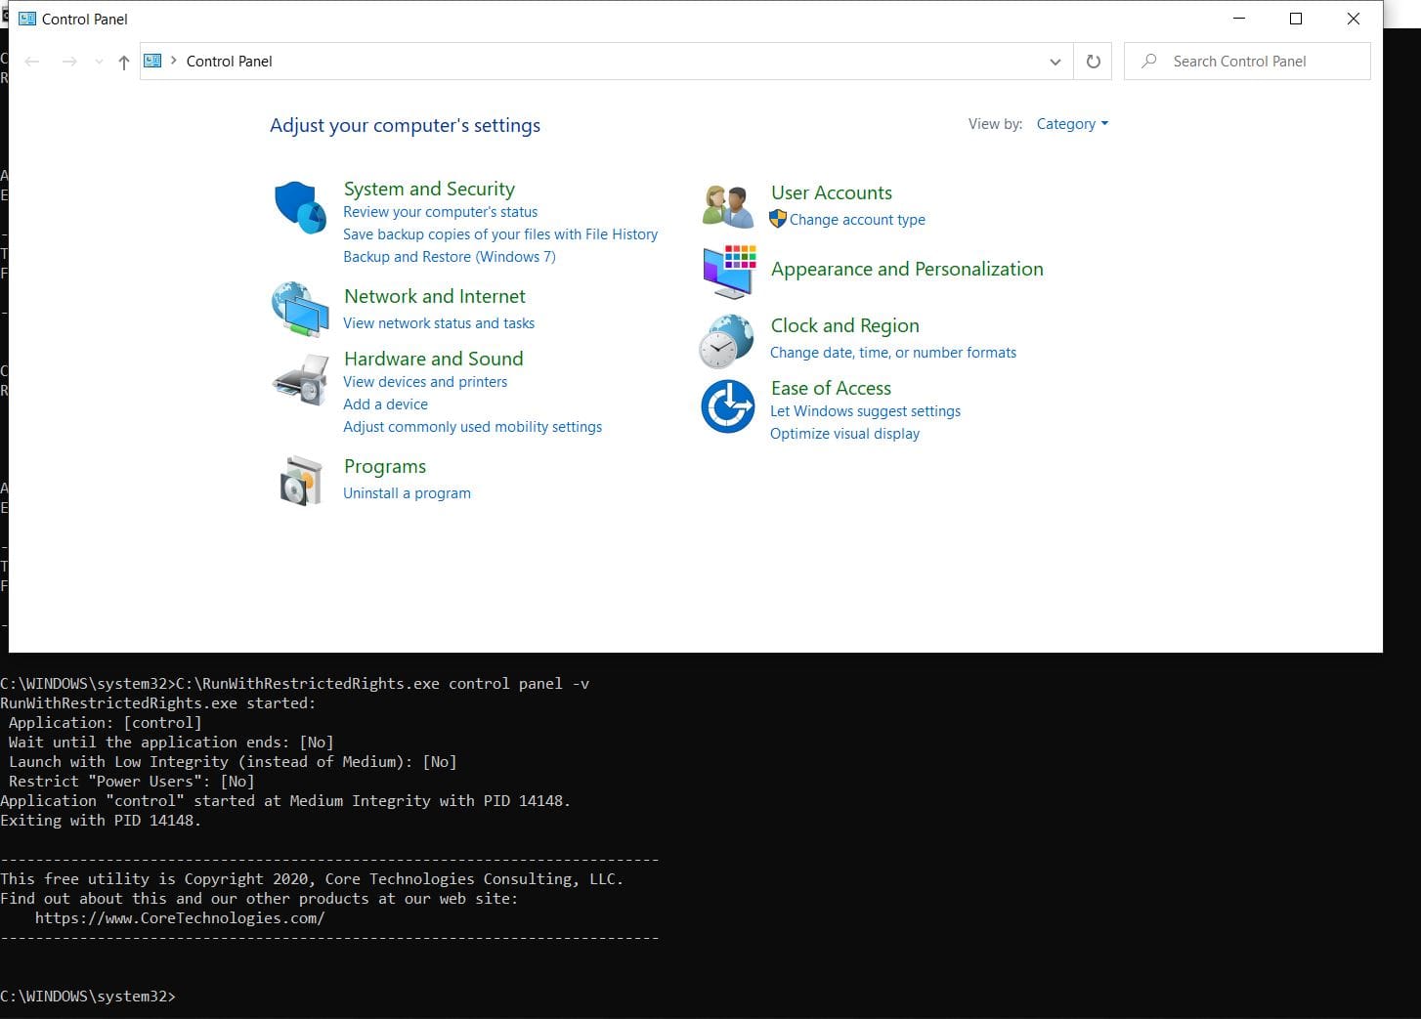Click the Network and Internet globe icon

click(300, 309)
